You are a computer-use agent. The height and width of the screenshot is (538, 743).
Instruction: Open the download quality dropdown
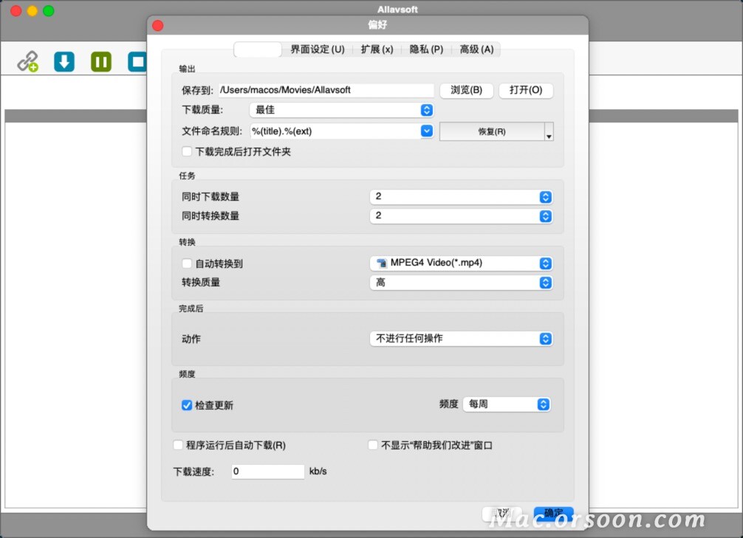[x=427, y=109]
